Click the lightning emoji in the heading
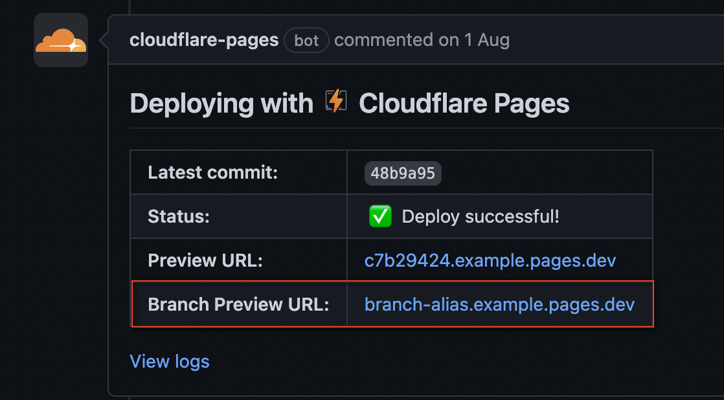 coord(335,102)
